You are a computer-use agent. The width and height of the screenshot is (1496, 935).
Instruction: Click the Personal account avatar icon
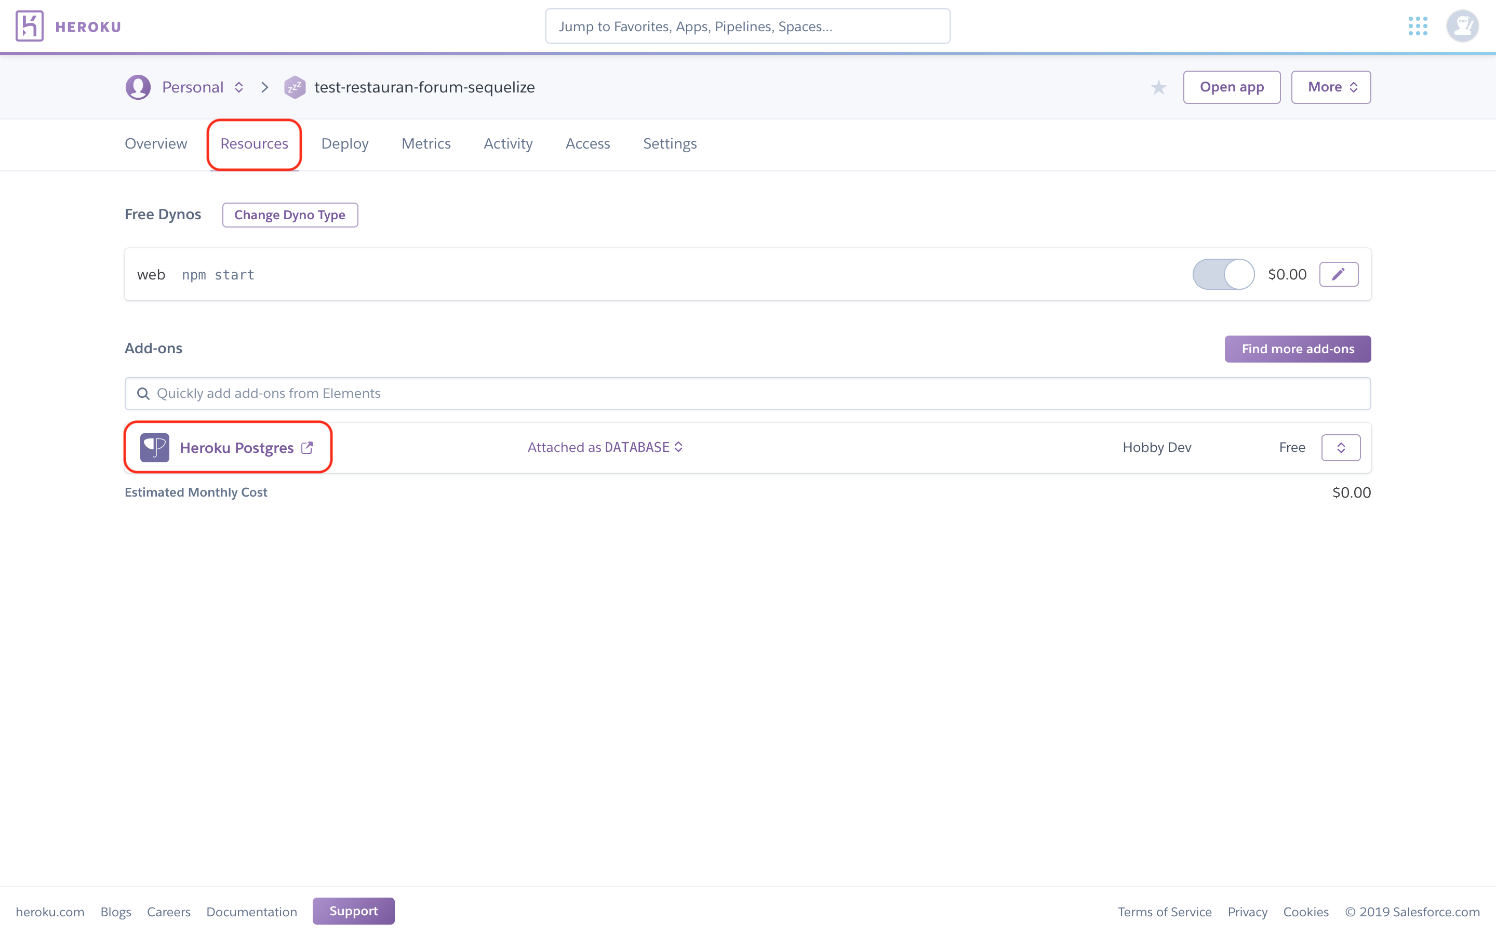(138, 87)
